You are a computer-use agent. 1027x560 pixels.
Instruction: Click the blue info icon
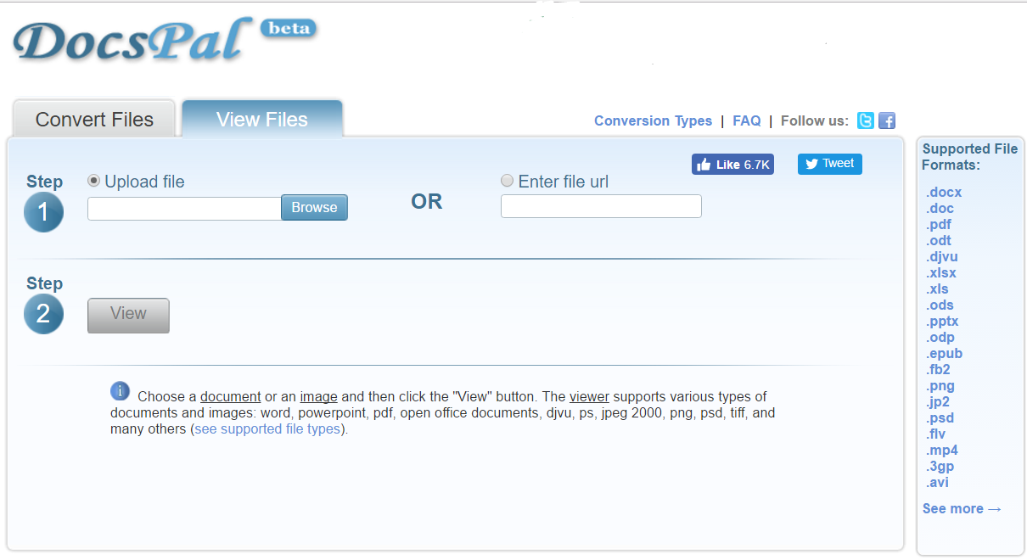click(120, 391)
